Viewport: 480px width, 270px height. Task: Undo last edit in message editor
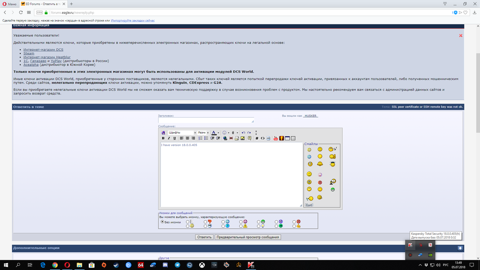click(243, 133)
